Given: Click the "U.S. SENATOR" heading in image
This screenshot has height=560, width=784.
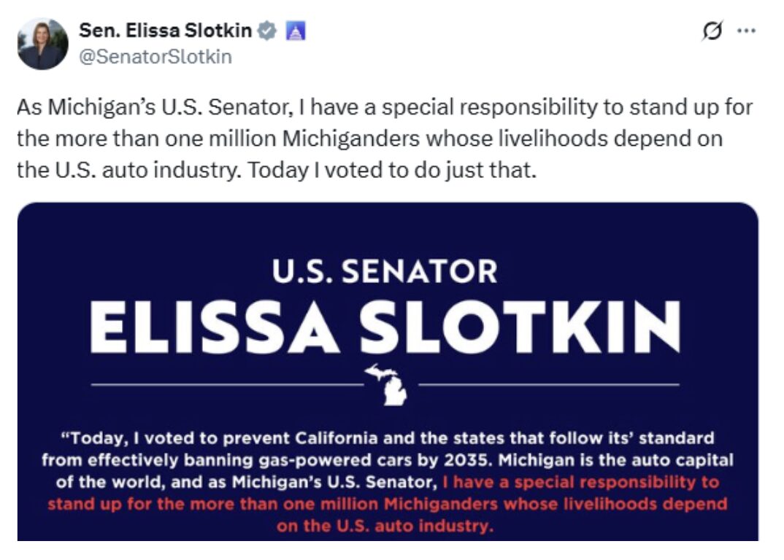Looking at the screenshot, I should [384, 271].
